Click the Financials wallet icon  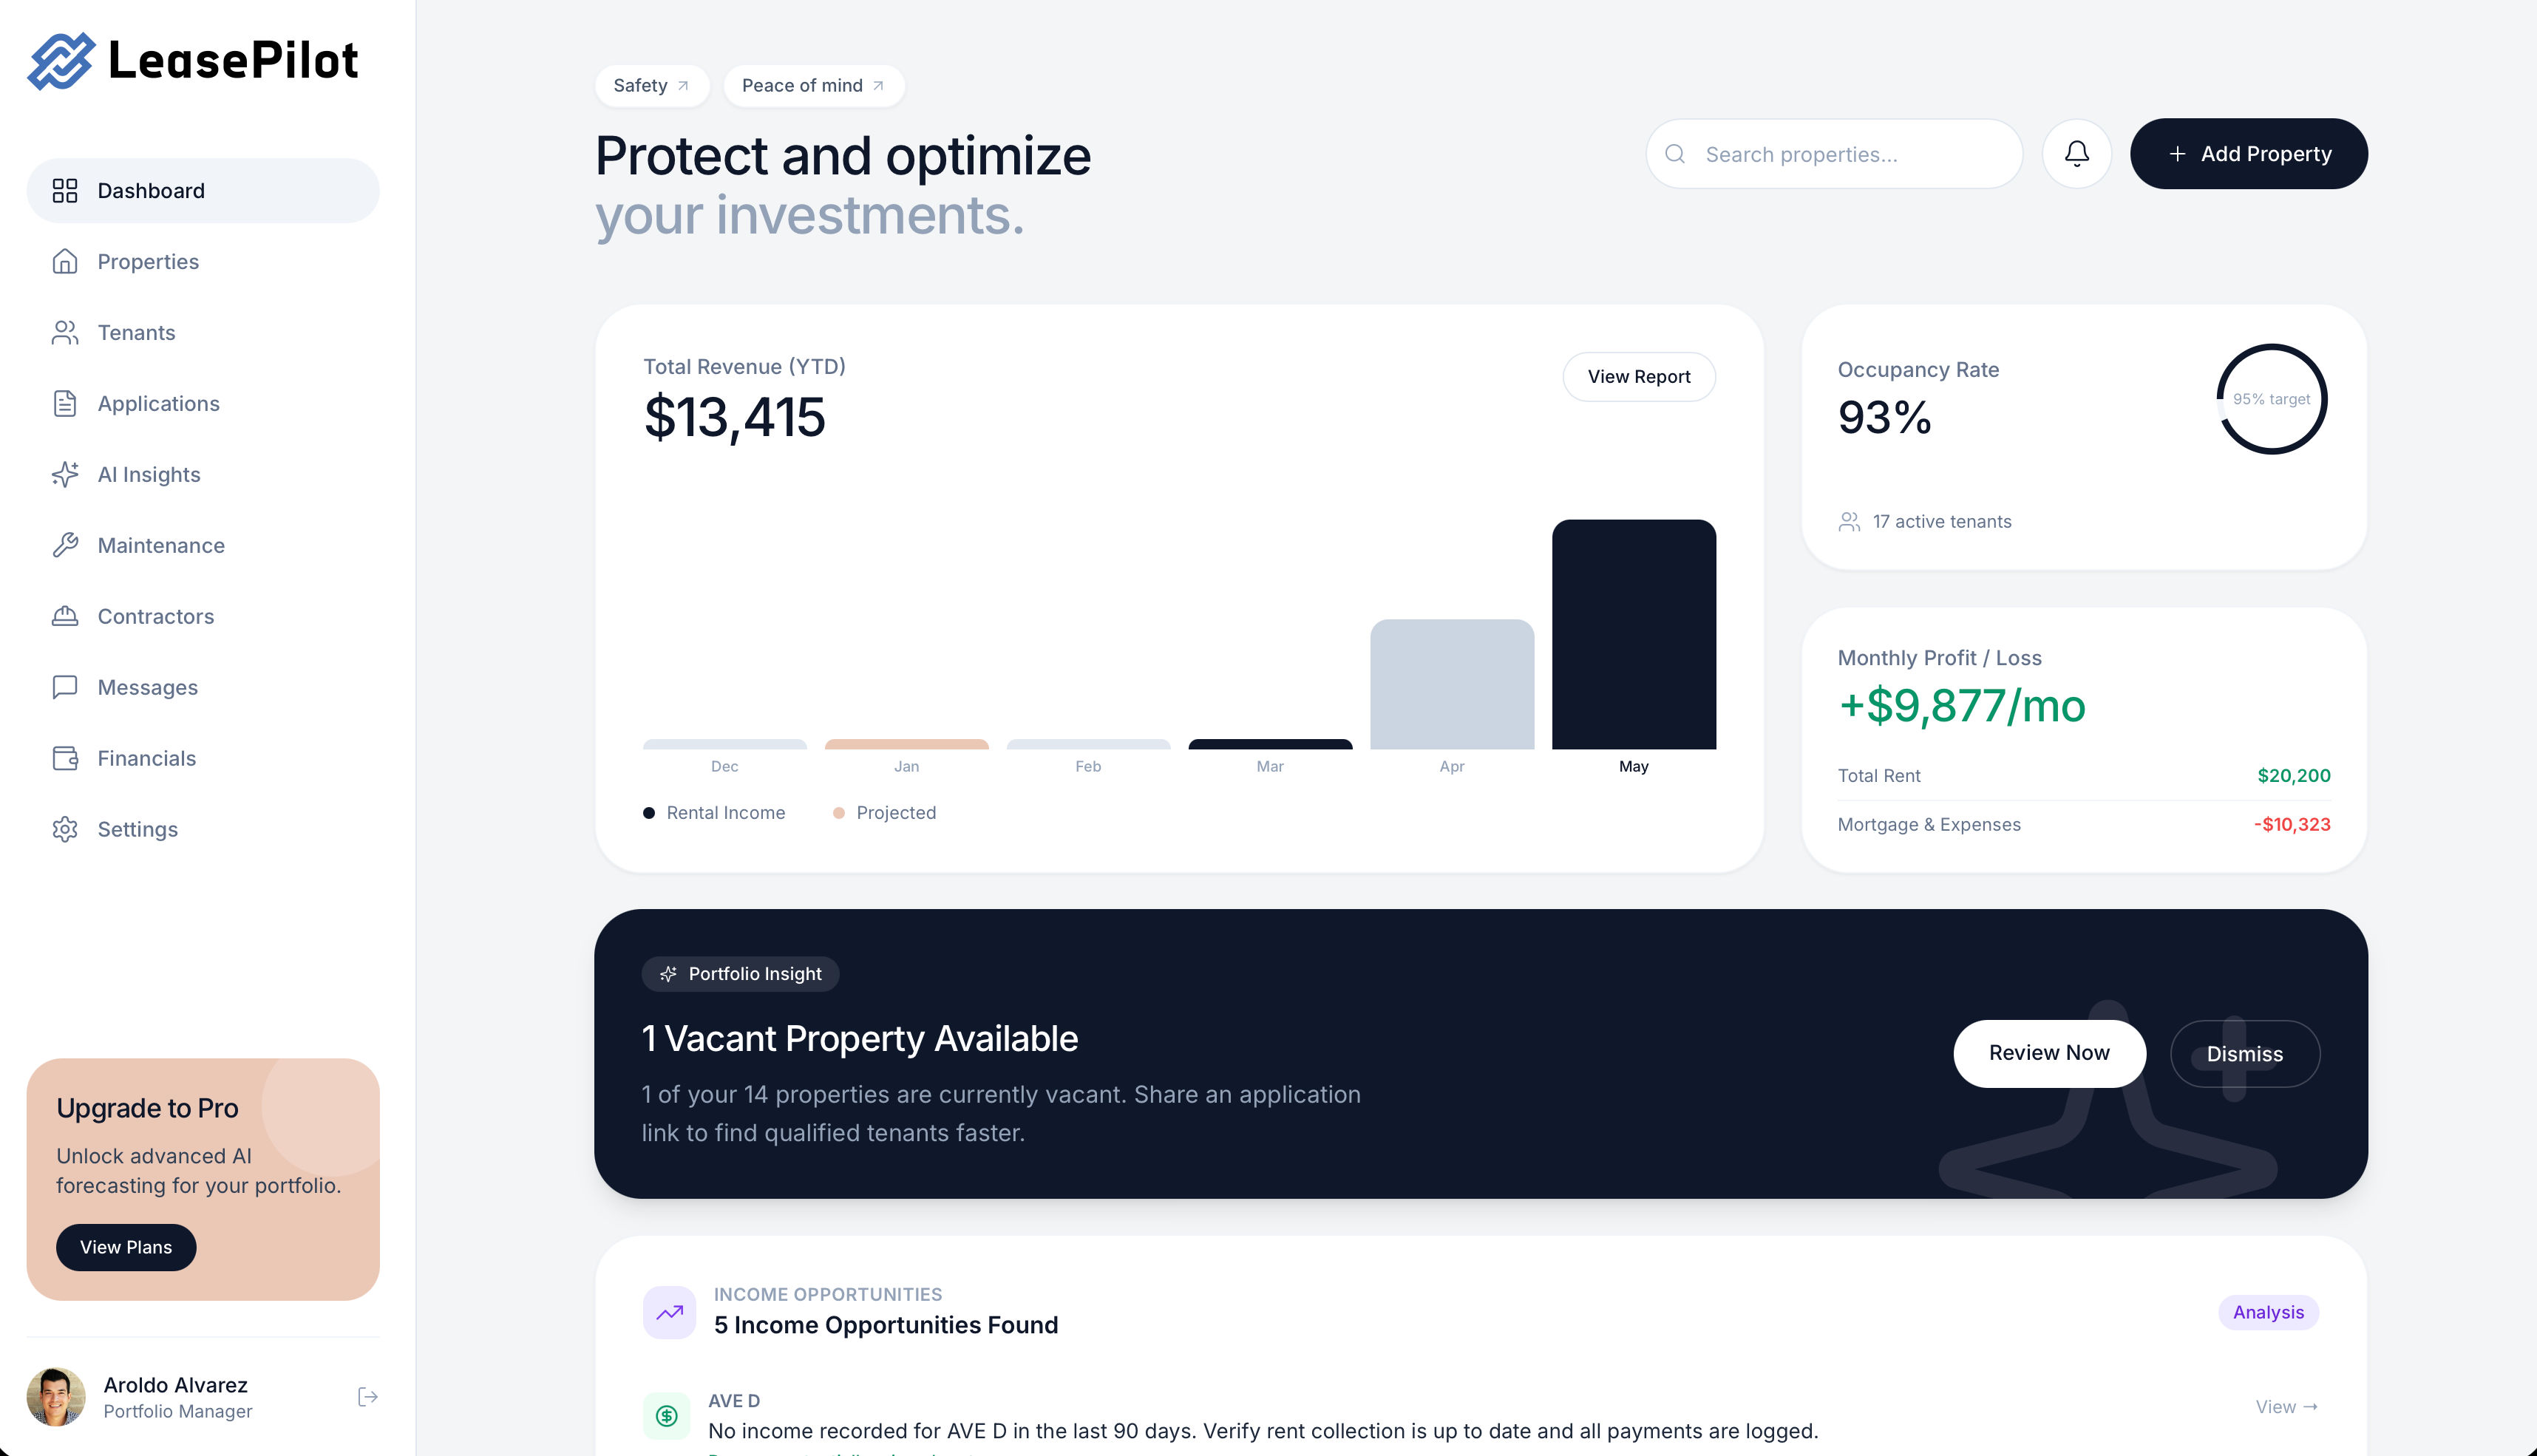[x=65, y=759]
